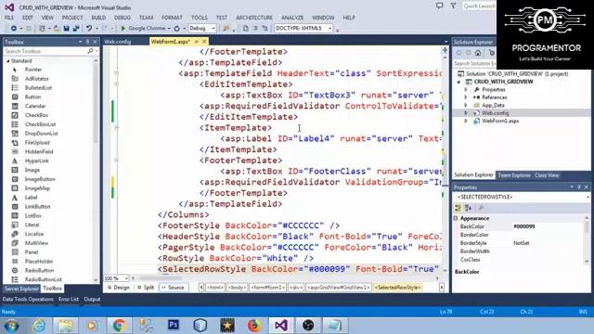Image resolution: width=594 pixels, height=334 pixels.
Task: Click the form#form1 breadcrumb tag
Action: pyautogui.click(x=267, y=288)
